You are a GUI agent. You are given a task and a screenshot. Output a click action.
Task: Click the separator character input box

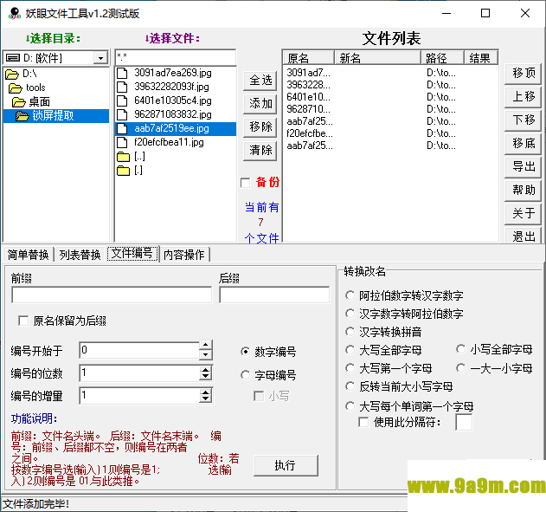(464, 423)
